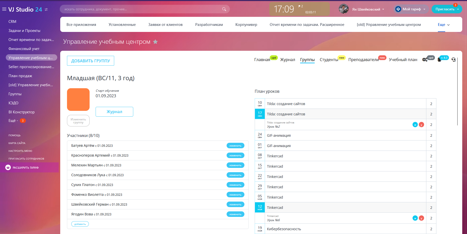Open the gears settings icon with upd badge
The height and width of the screenshot is (234, 467).
425,60
